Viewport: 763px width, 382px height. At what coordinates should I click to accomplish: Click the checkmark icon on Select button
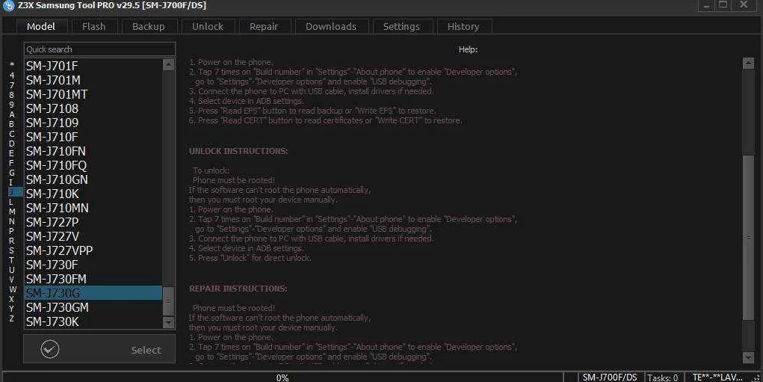(x=50, y=349)
